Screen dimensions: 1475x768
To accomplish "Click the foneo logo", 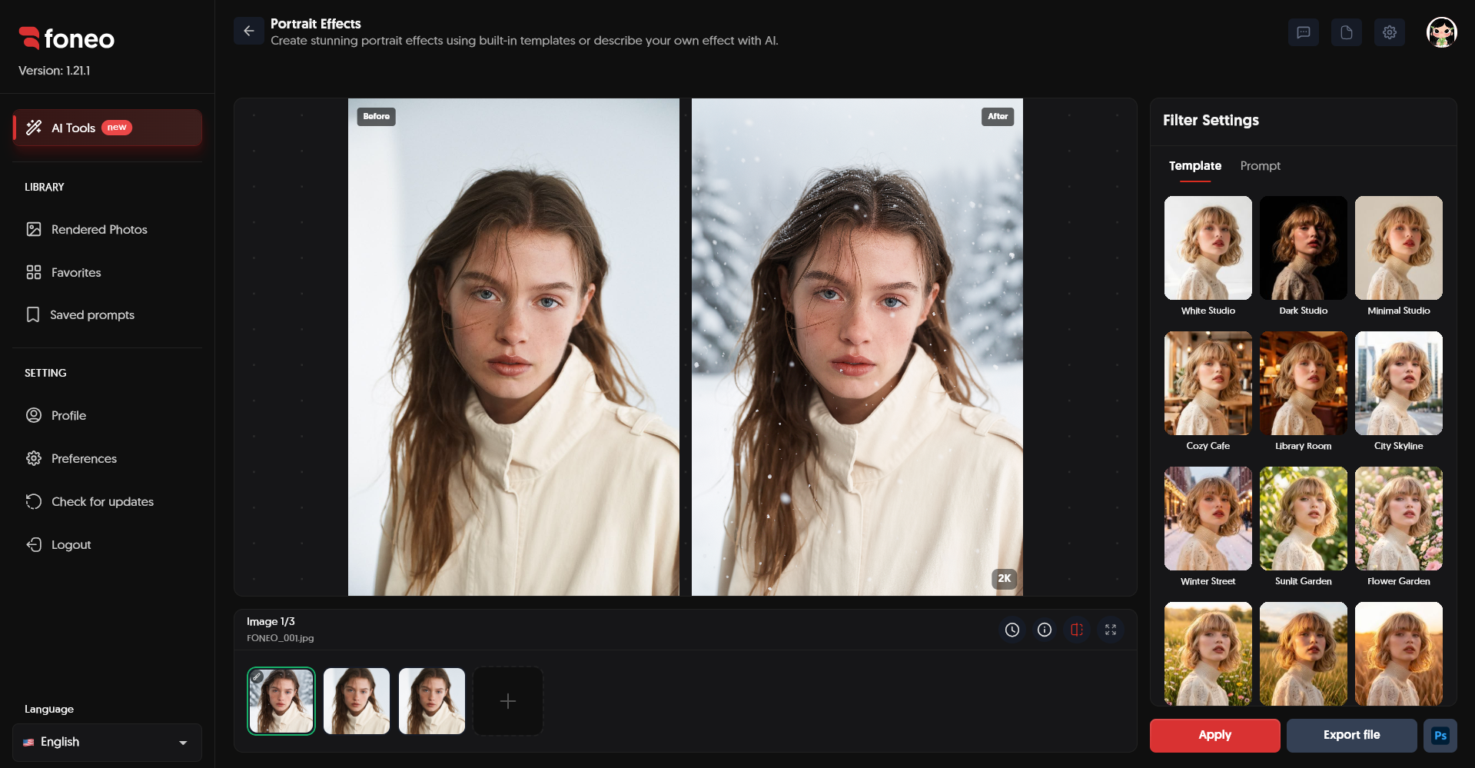I will tap(67, 38).
